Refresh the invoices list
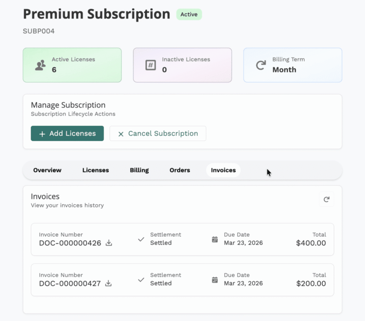The image size is (365, 321). point(327,199)
